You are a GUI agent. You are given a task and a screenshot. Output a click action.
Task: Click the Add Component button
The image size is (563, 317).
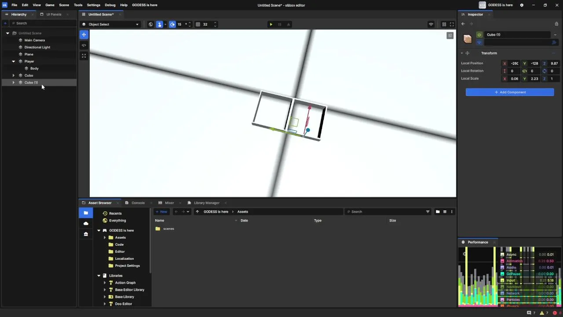(510, 92)
